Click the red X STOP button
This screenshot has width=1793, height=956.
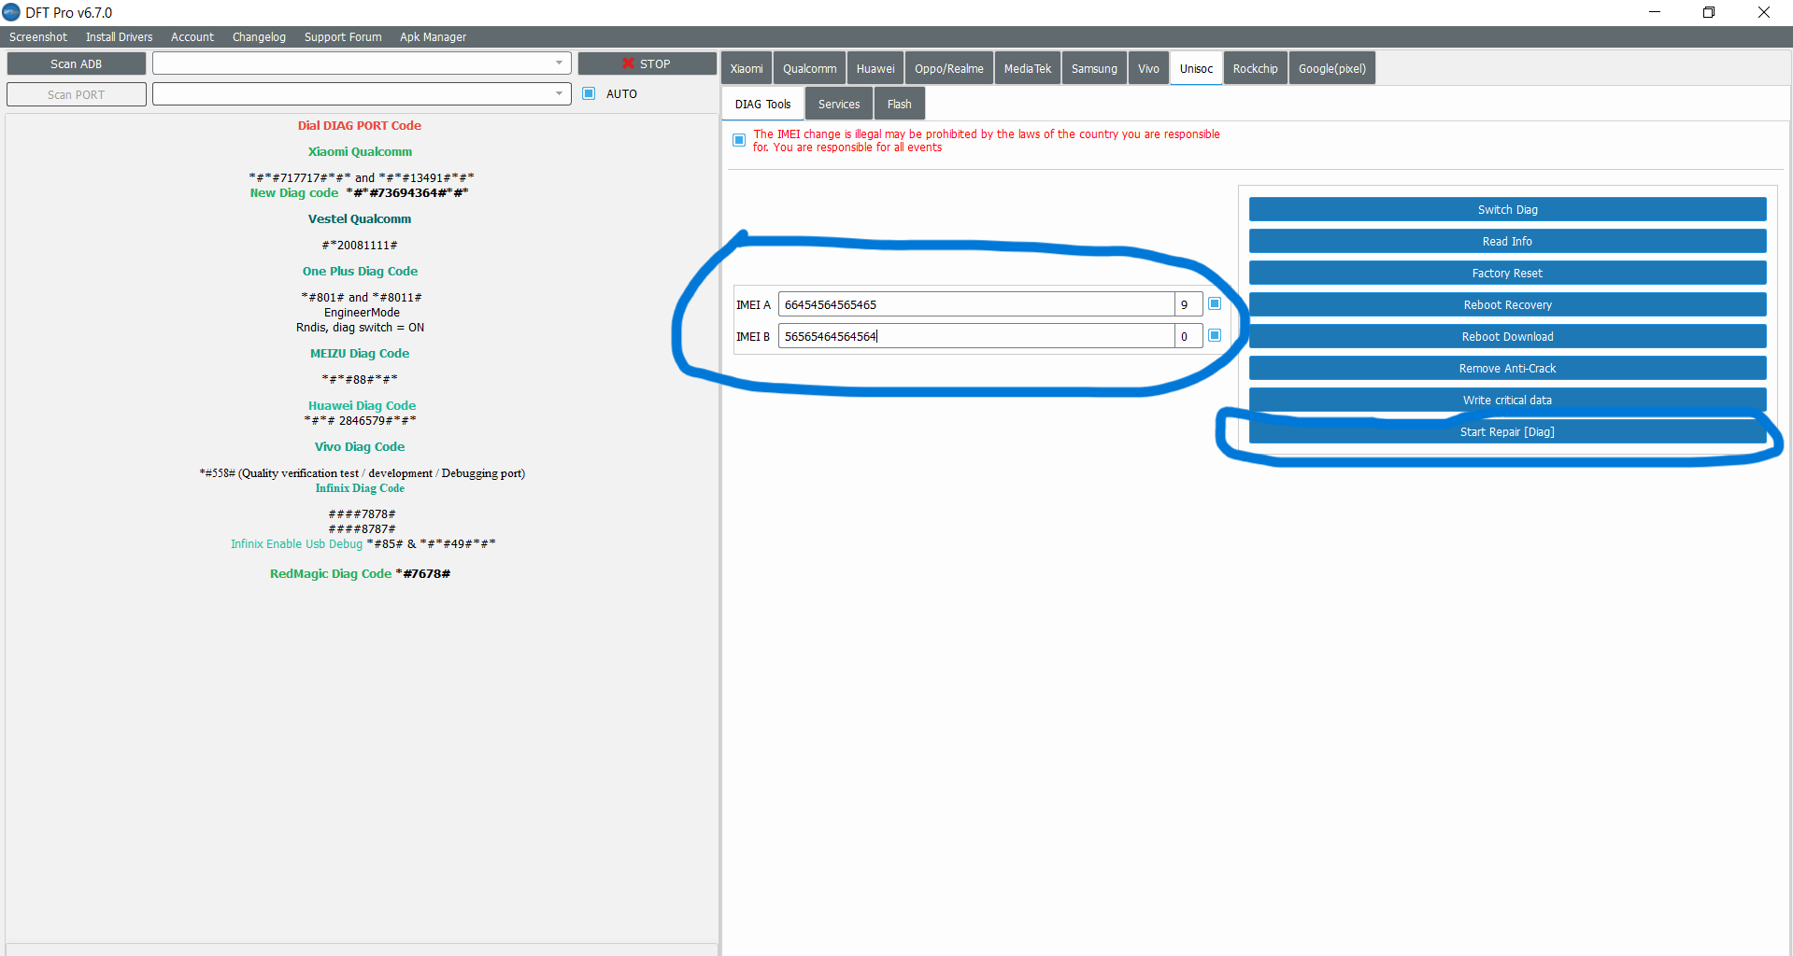(647, 63)
